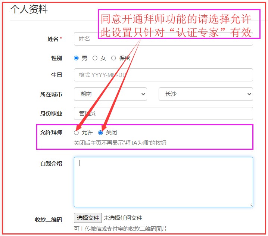Click the 所在城市 label
This screenshot has width=268, height=236.
[x=51, y=94]
